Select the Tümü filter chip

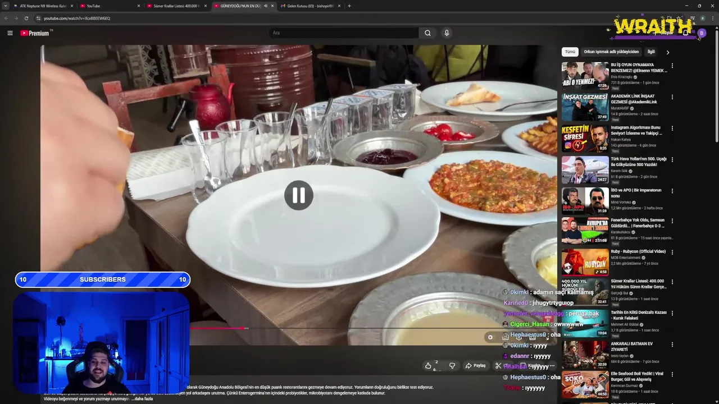click(x=570, y=52)
